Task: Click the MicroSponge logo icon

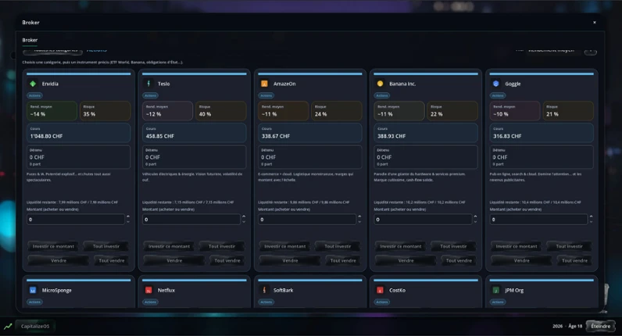Action: tap(33, 291)
